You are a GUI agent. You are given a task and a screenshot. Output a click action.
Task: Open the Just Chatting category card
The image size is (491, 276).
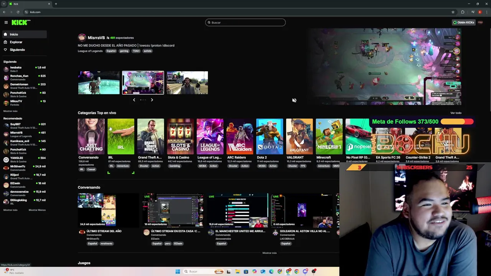[91, 136]
